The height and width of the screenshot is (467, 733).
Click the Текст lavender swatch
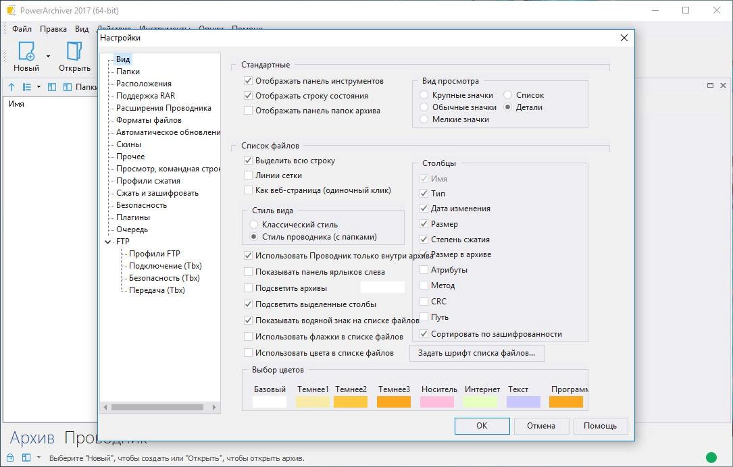524,402
